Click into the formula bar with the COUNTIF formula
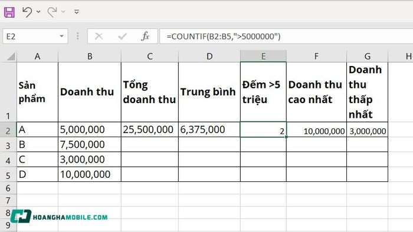 click(x=286, y=37)
